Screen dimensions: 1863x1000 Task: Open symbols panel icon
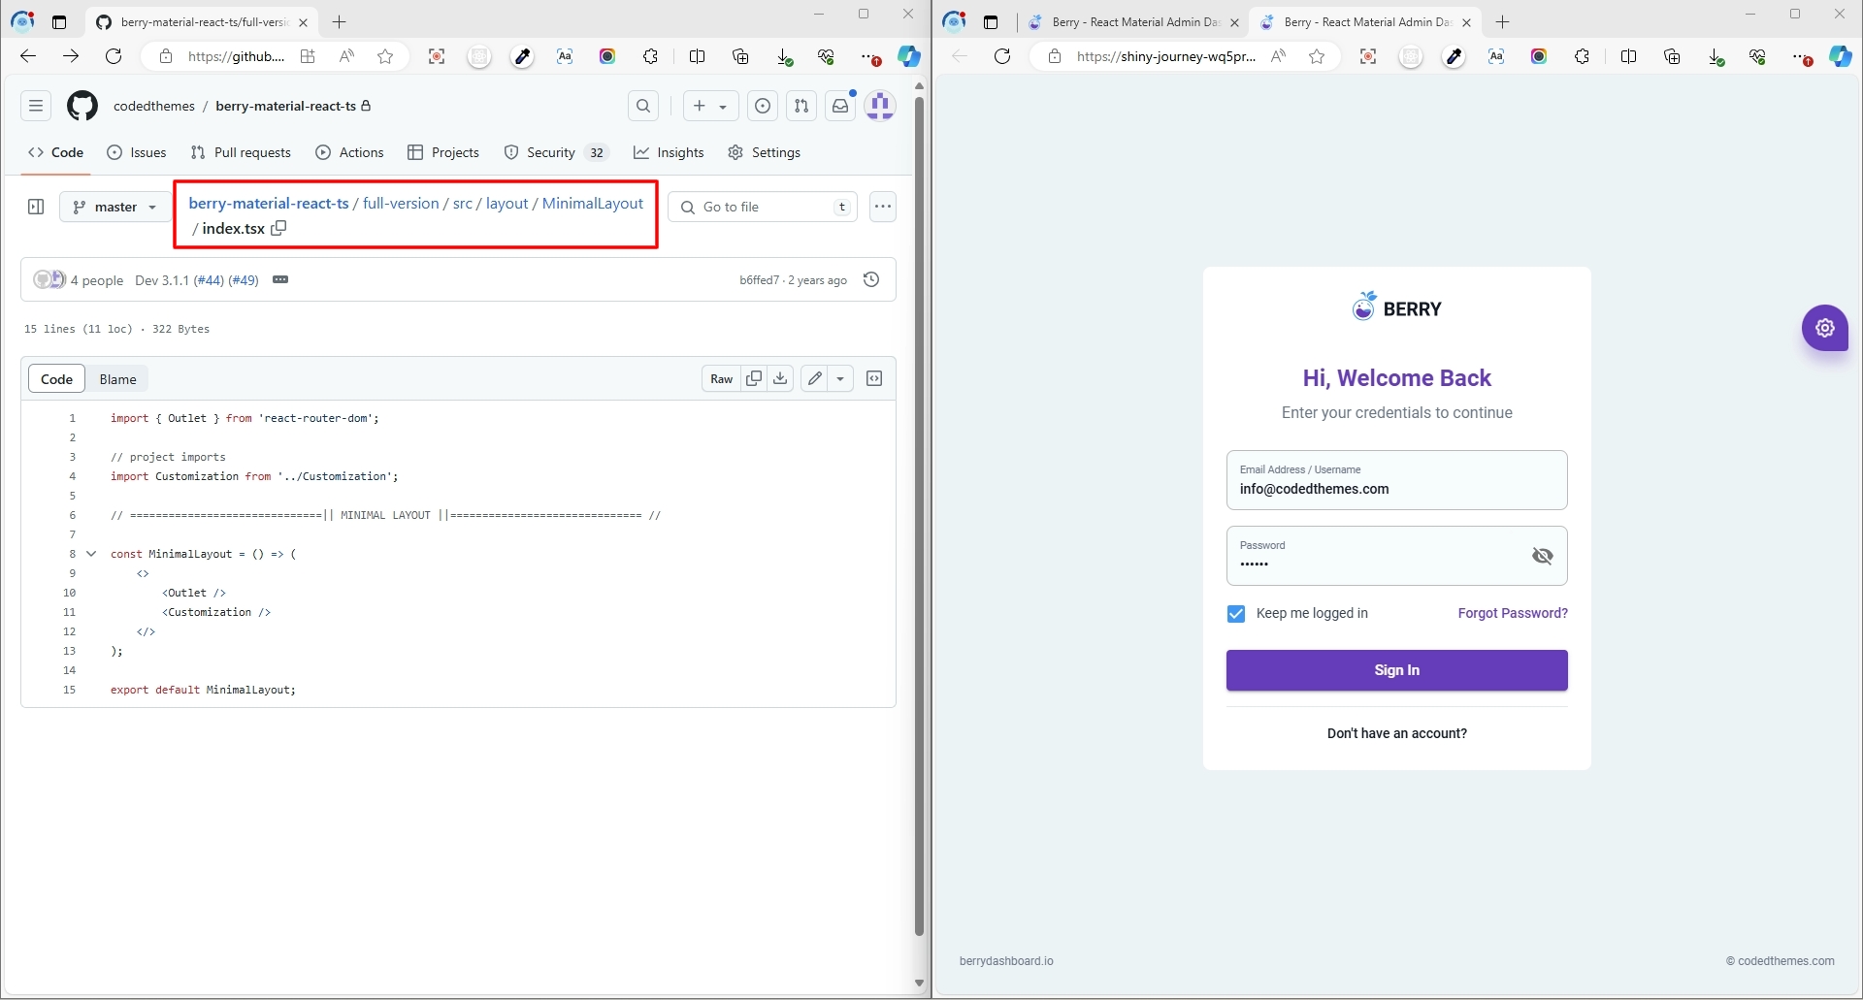point(874,379)
